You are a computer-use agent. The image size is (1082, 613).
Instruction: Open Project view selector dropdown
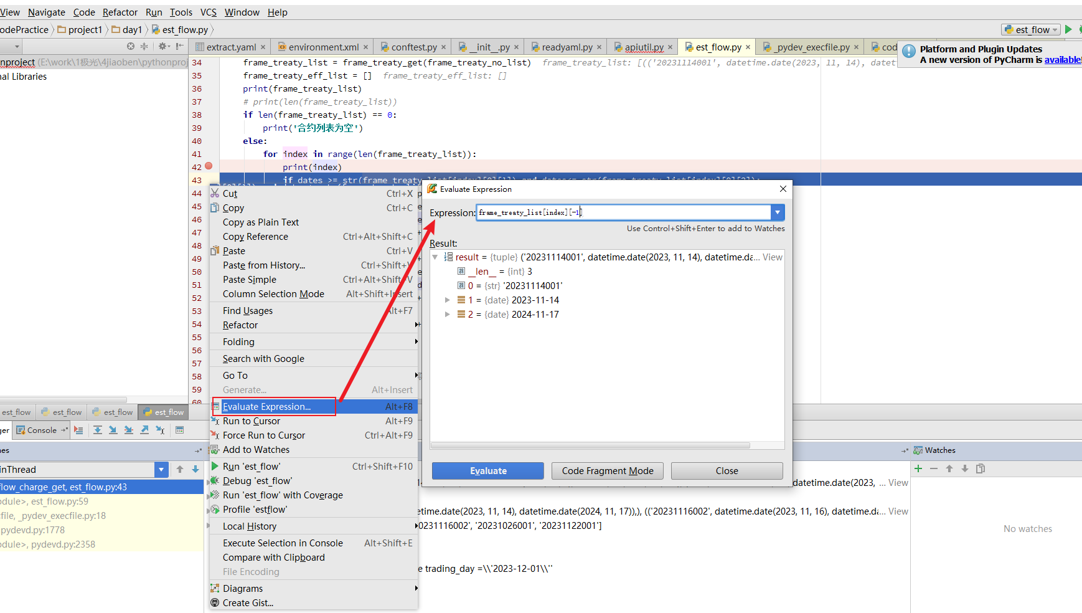click(17, 47)
